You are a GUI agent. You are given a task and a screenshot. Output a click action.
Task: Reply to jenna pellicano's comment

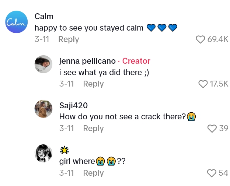coord(93,84)
